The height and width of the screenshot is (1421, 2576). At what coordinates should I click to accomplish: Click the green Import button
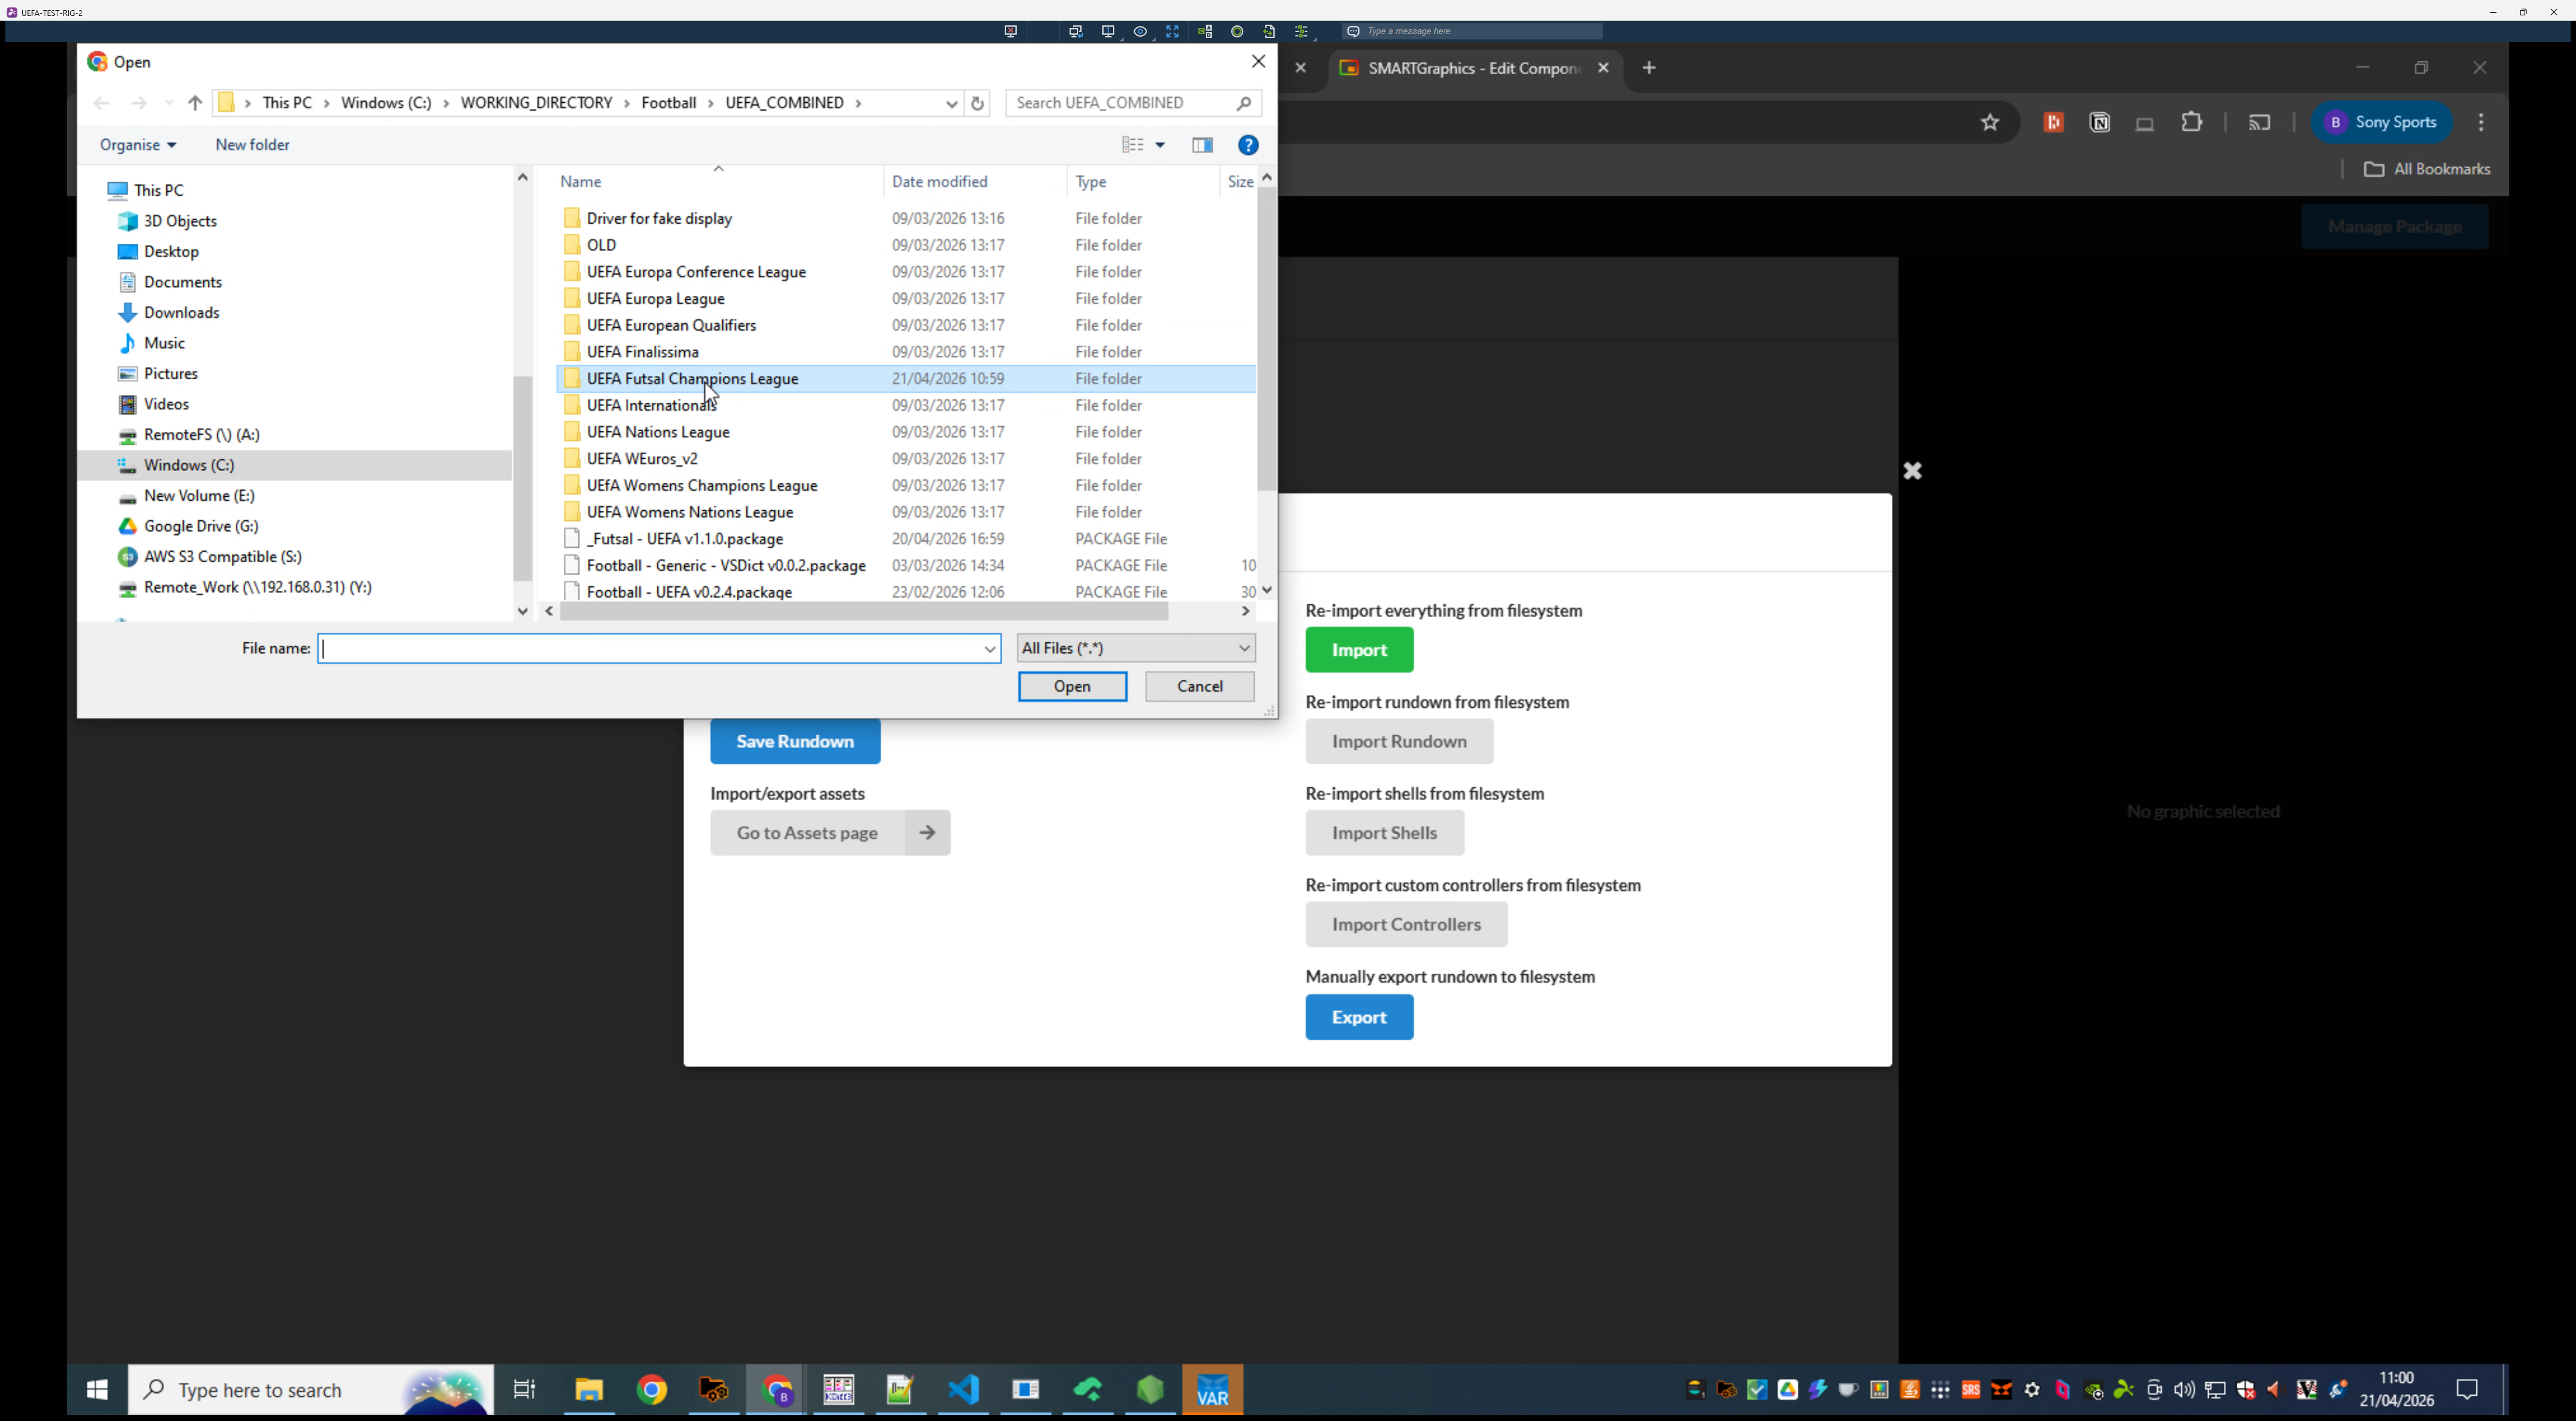pos(1358,650)
